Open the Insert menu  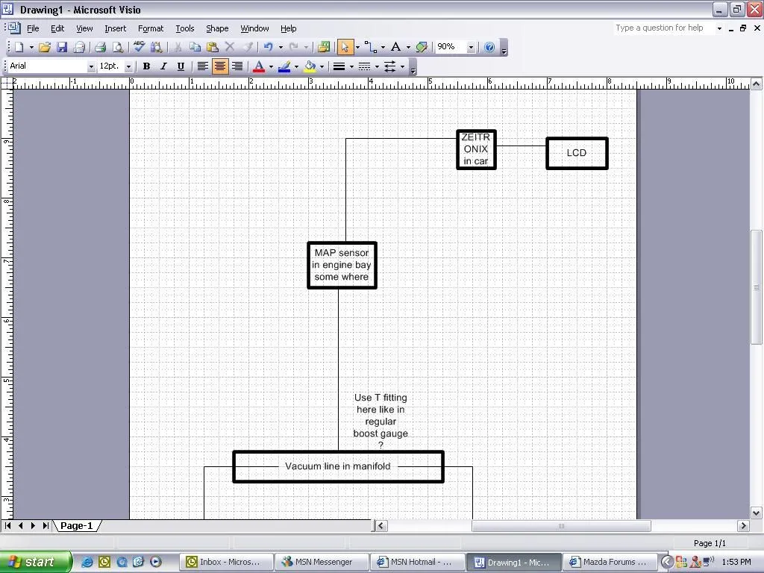[x=115, y=28]
